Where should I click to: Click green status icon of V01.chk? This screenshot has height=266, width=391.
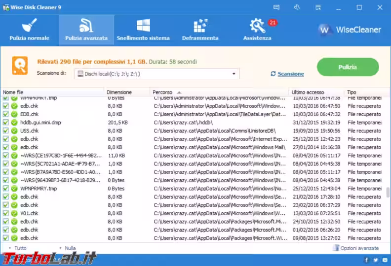(x=14, y=213)
